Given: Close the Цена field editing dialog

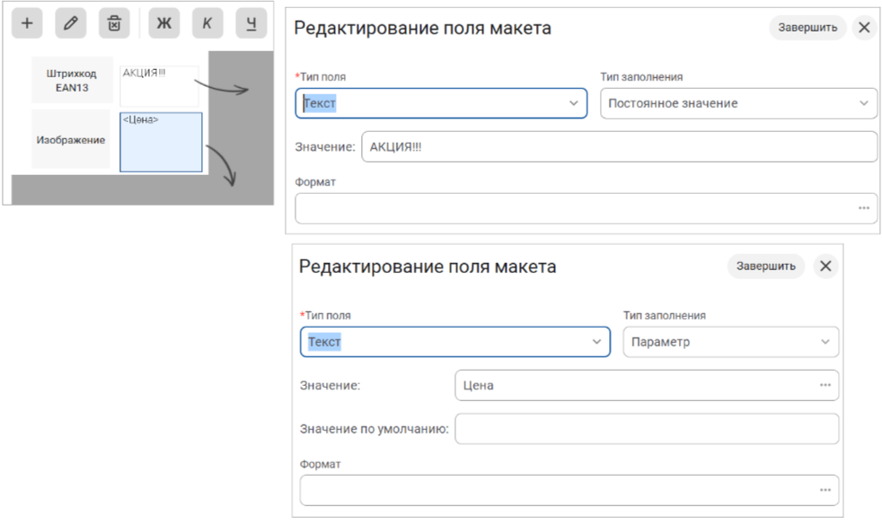Looking at the screenshot, I should click(x=825, y=266).
